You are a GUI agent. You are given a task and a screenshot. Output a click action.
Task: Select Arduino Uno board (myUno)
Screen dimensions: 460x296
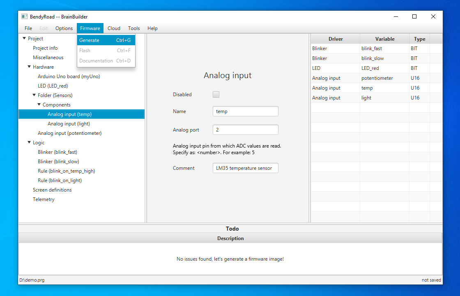click(69, 76)
